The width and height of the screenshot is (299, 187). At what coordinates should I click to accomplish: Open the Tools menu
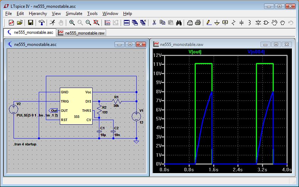(92, 14)
